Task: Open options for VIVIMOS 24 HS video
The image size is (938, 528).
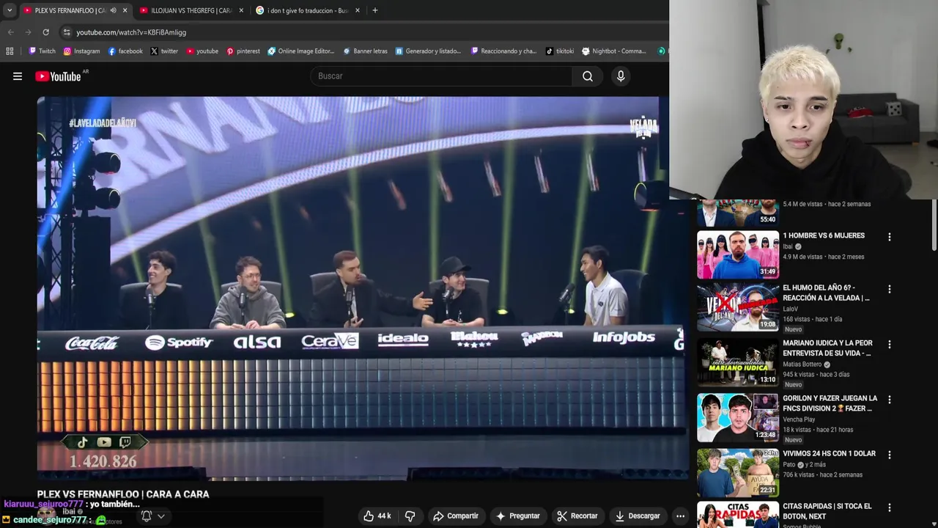Action: point(889,455)
